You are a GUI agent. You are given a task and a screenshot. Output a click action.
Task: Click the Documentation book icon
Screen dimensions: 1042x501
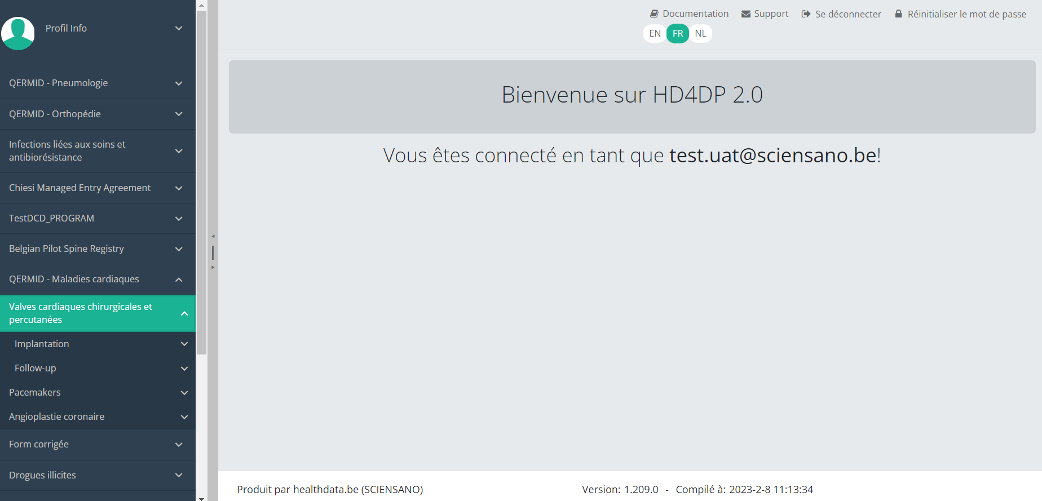coord(654,14)
